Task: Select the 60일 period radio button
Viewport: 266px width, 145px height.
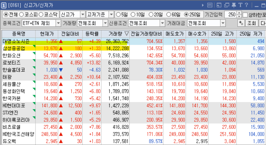Action: [x=168, y=15]
